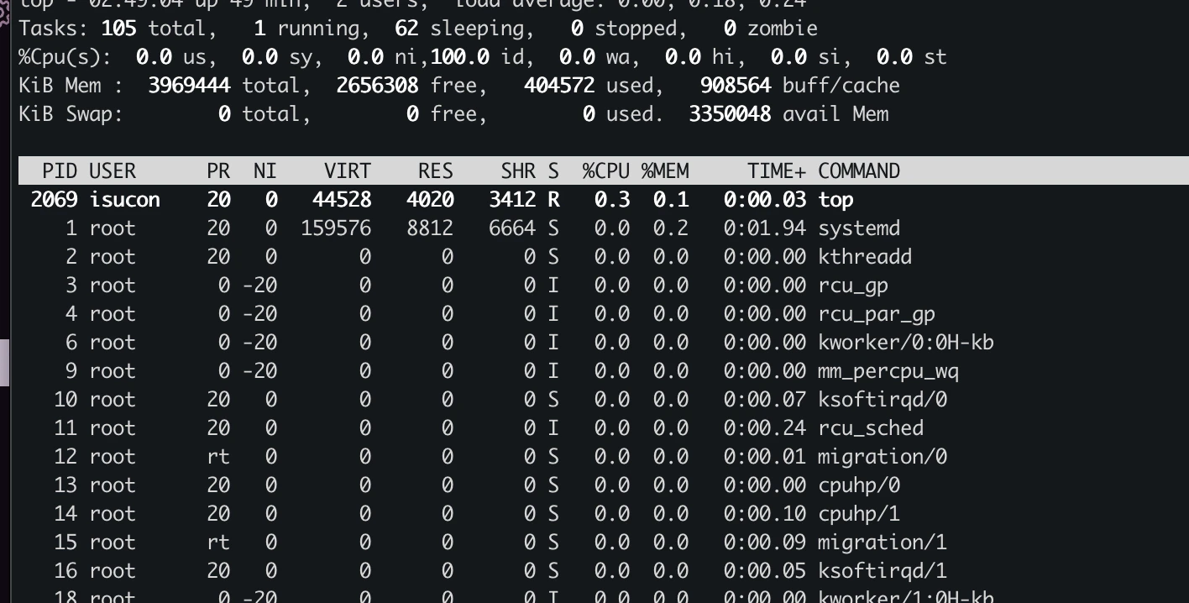Select the '%Cpu(s):' label

click(x=65, y=57)
